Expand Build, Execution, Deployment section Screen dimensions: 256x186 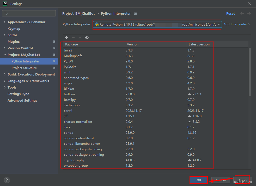pyautogui.click(x=5, y=74)
